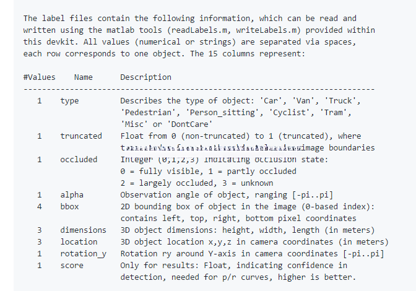
Task: Click the word "type" in the Name column
Action: point(69,100)
